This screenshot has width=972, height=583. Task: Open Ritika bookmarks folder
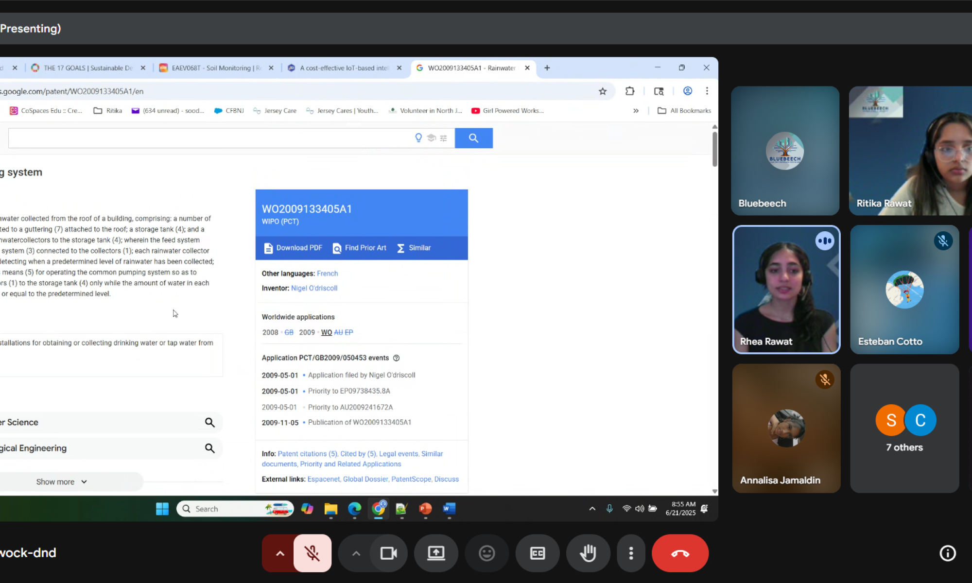click(107, 111)
